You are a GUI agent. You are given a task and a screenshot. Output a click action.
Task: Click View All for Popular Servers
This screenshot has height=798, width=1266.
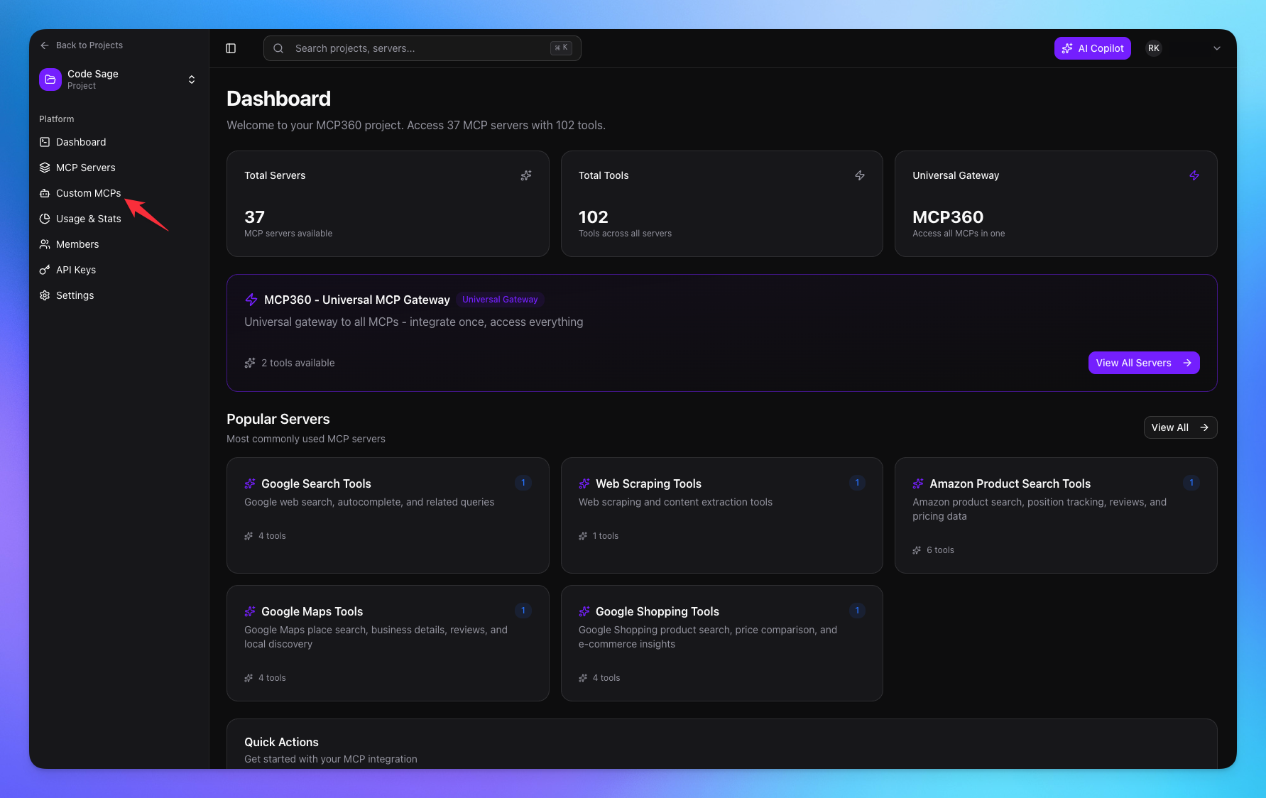[1180, 427]
